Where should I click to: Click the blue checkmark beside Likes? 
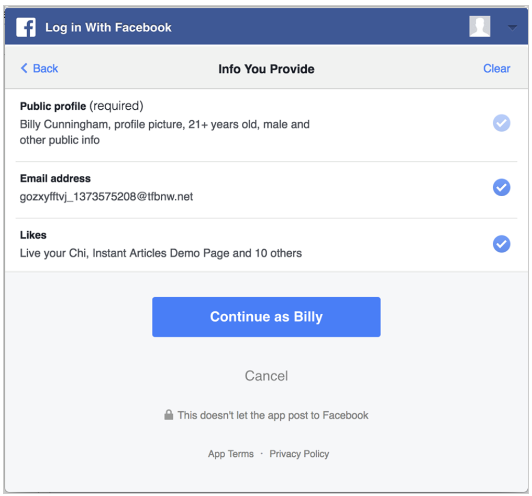(501, 244)
